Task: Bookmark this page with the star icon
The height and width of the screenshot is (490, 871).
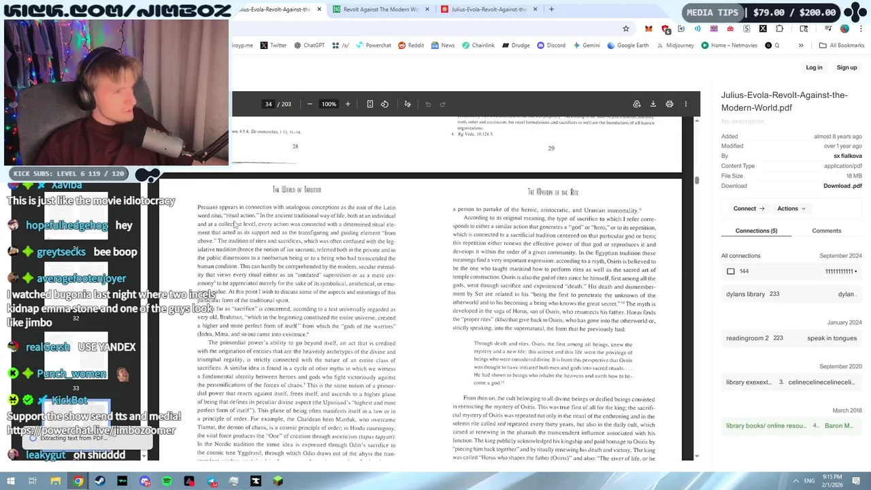Action: click(626, 29)
